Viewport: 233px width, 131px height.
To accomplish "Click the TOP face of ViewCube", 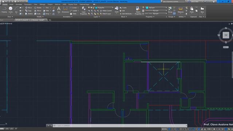I will pyautogui.click(x=226, y=35).
